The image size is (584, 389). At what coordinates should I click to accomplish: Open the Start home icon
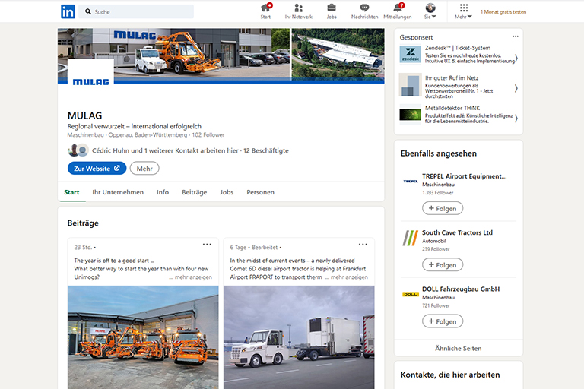(265, 11)
